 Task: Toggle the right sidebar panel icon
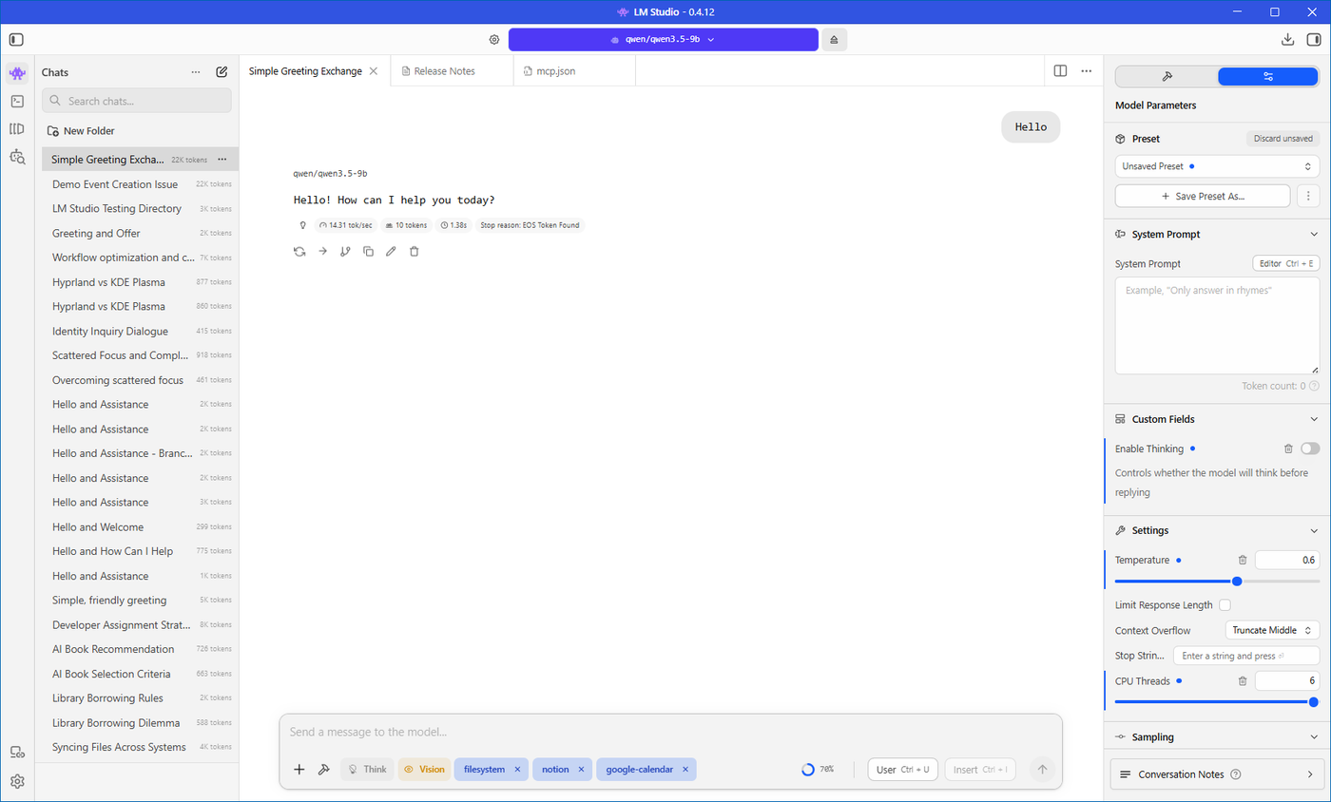click(1314, 40)
